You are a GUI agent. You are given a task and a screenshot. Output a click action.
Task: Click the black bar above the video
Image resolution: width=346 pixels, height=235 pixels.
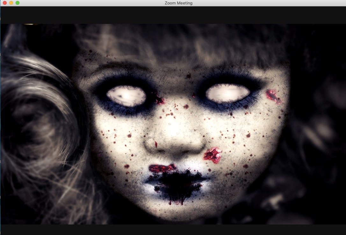(x=173, y=15)
